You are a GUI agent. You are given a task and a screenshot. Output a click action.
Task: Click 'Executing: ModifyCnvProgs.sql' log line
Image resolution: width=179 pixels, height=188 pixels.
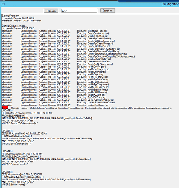click(x=92, y=67)
